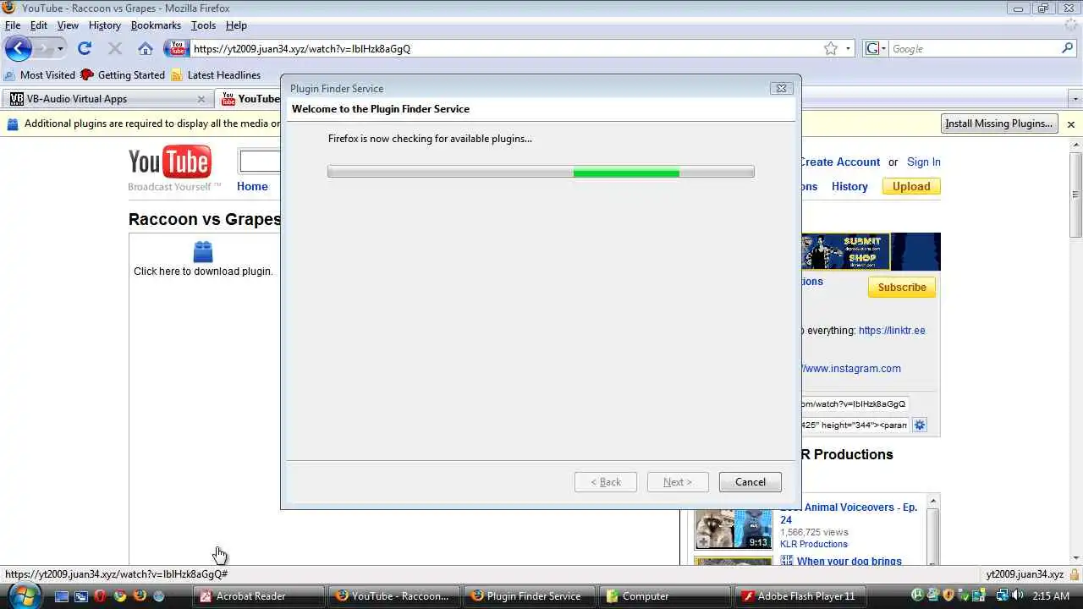
Task: Click the KLR Productions channel link
Action: coord(814,544)
